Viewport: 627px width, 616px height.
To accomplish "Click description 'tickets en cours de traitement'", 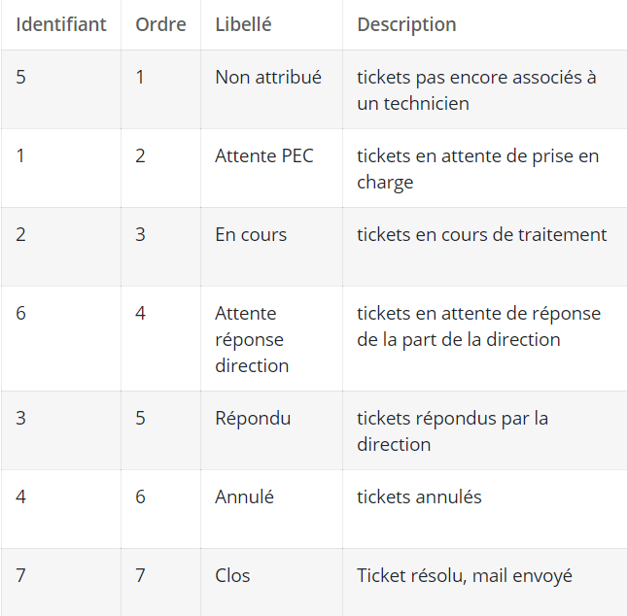I will [x=482, y=235].
